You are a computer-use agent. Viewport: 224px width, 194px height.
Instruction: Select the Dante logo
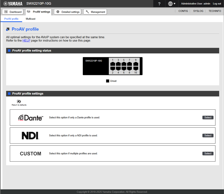pos(30,117)
